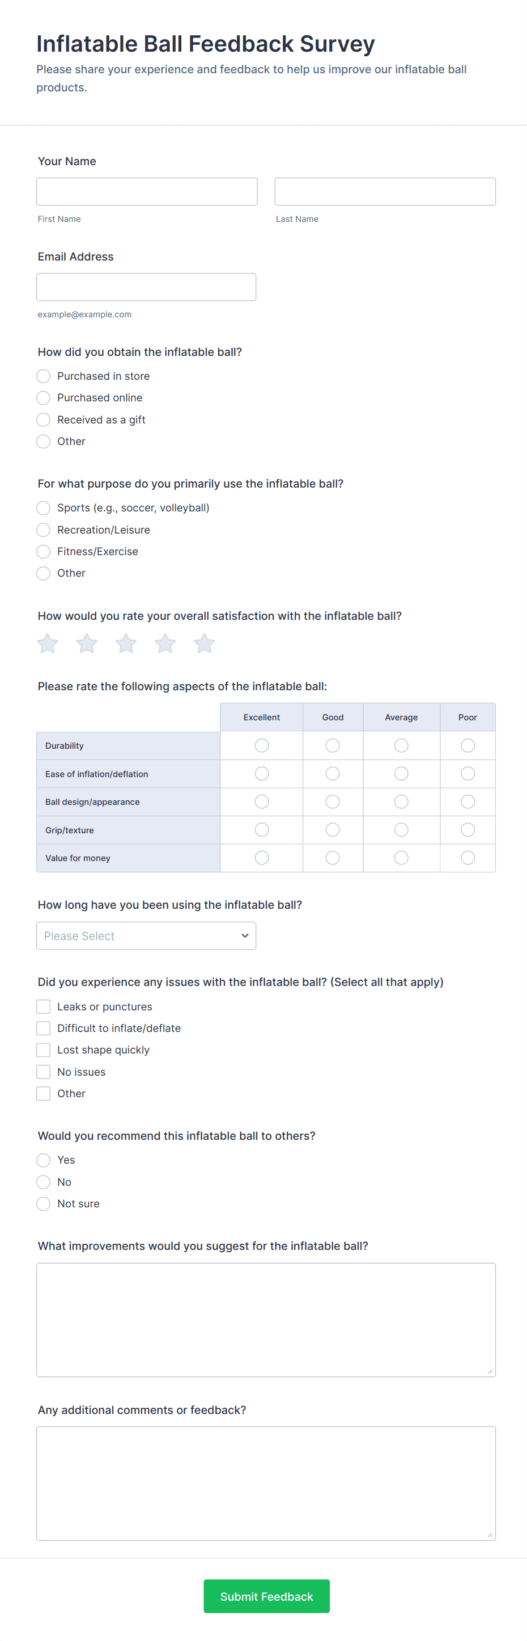Screen dimensions: 527x1641
Task: Choose 'Fitness/Exercise' as primary use
Action: tap(43, 552)
